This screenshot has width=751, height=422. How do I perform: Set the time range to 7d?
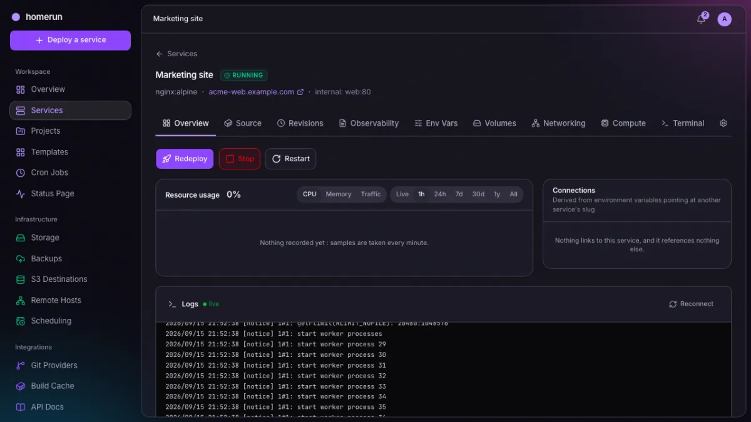[459, 194]
